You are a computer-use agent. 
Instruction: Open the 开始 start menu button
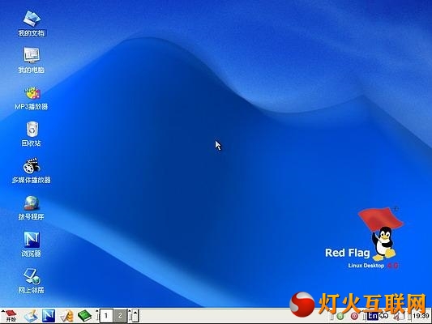tap(11, 315)
